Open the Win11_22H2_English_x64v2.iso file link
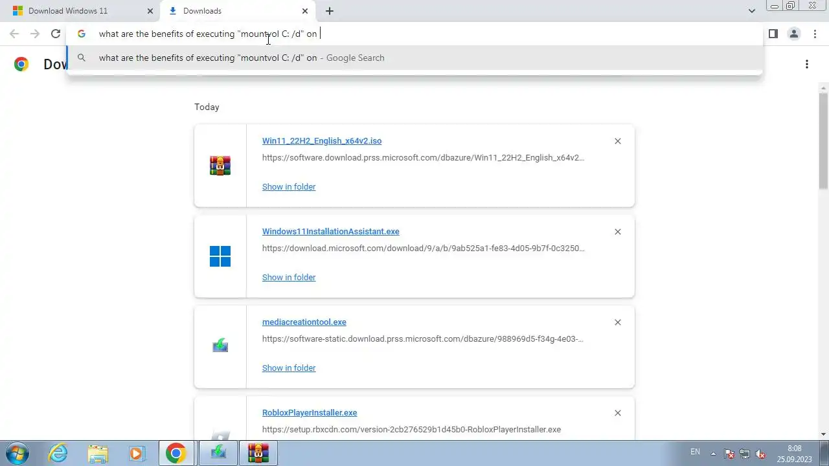The width and height of the screenshot is (829, 466). tap(322, 140)
